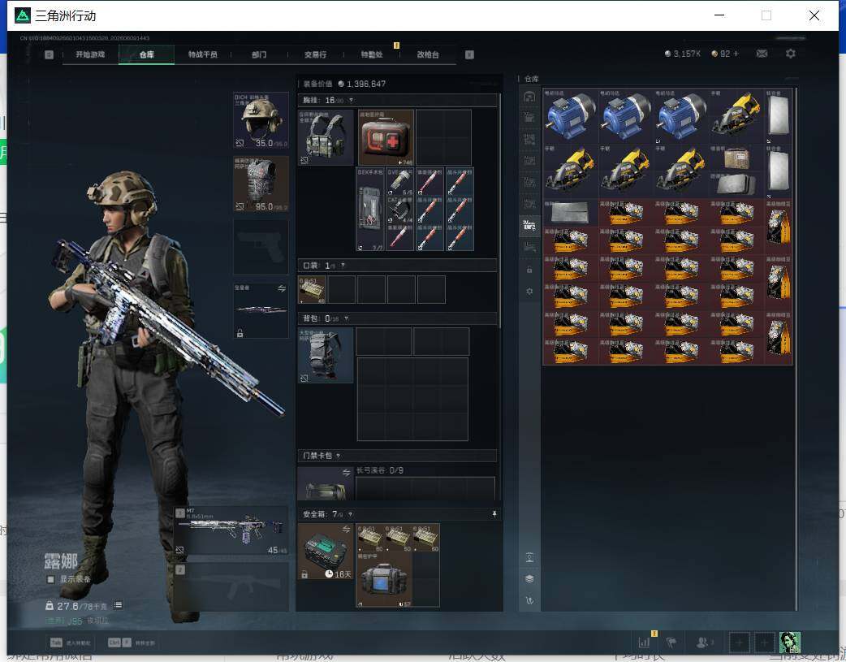Screen dimensions: 846x662
Task: Select the armor repair kit in 安全箱
Action: [384, 580]
